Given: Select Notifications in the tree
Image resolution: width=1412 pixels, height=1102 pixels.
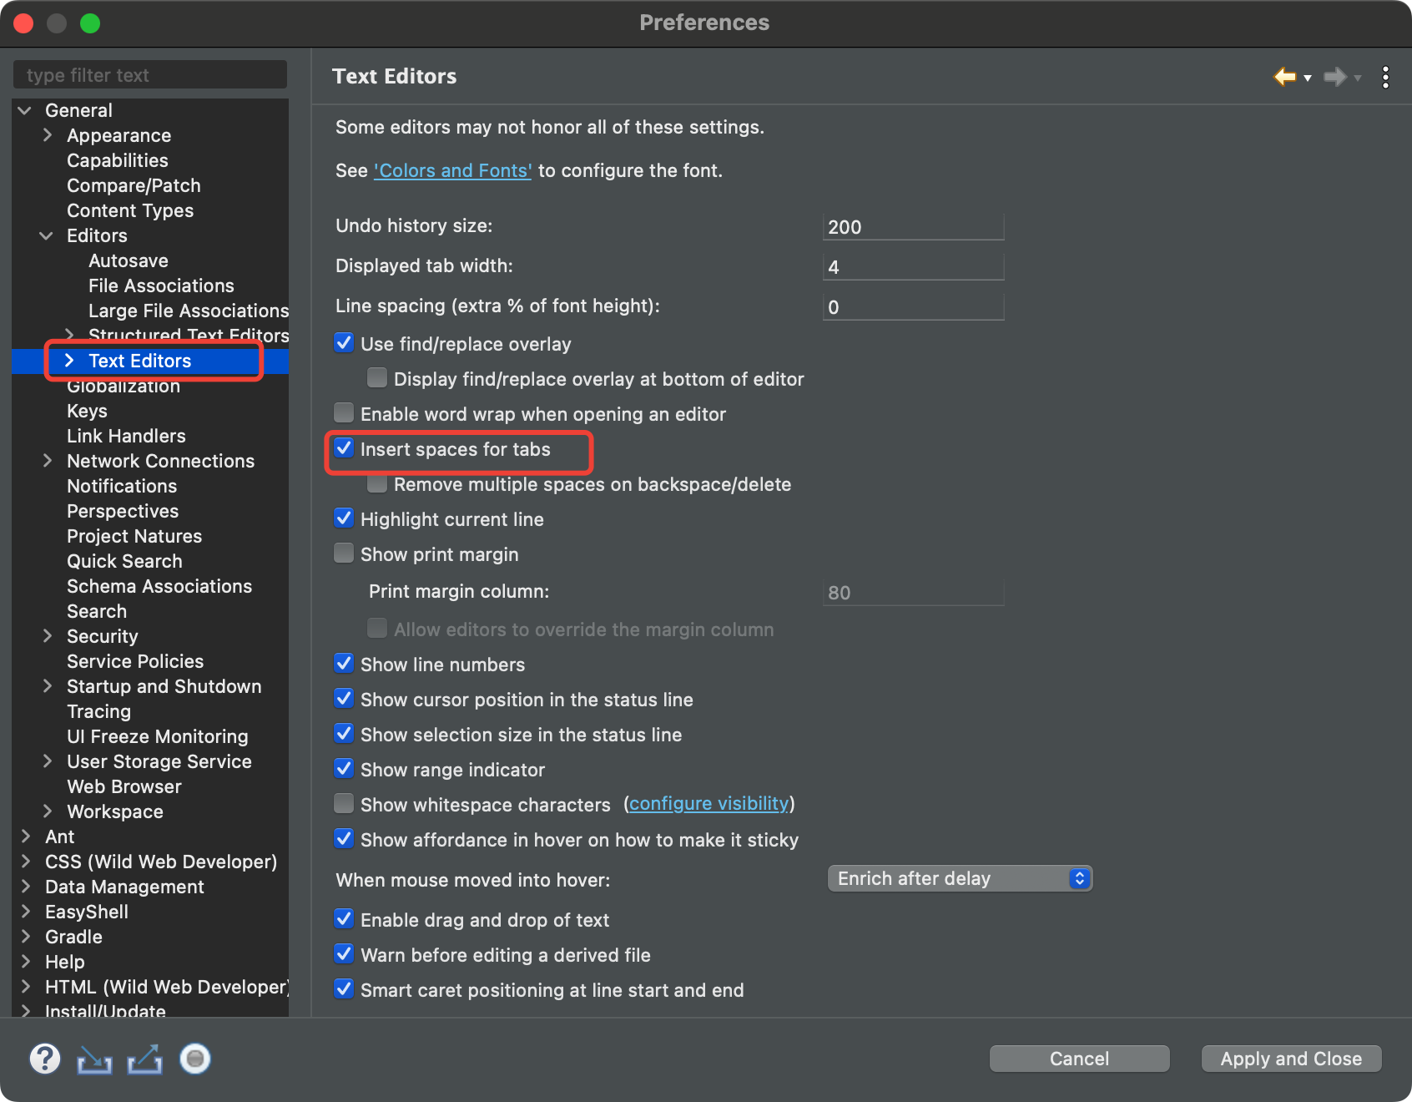Looking at the screenshot, I should click(122, 486).
